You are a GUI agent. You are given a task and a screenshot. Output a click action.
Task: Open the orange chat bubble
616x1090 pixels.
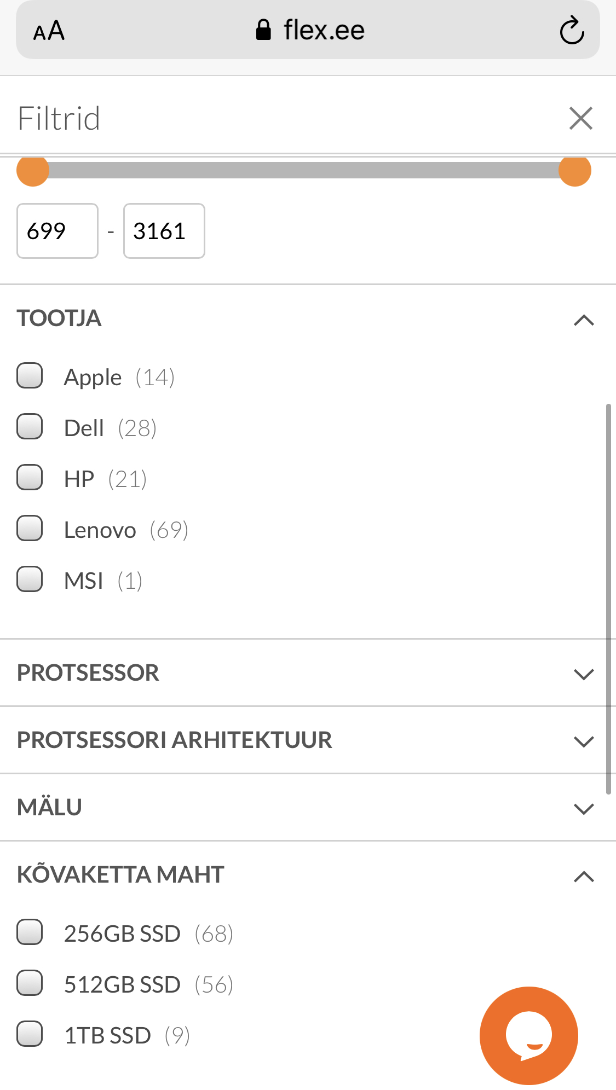[x=528, y=1035]
